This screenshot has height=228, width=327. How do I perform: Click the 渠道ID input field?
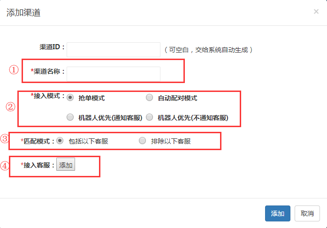coord(114,49)
